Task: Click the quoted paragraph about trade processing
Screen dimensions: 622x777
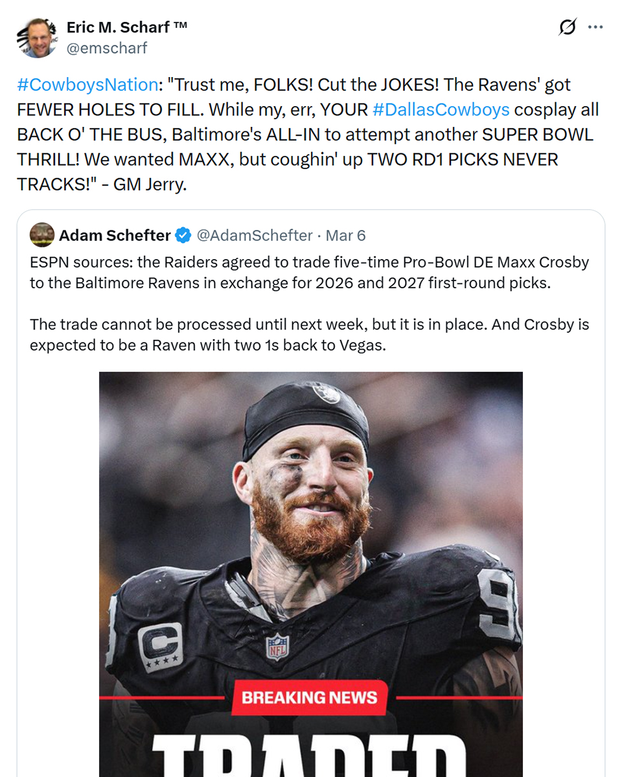Action: (309, 334)
